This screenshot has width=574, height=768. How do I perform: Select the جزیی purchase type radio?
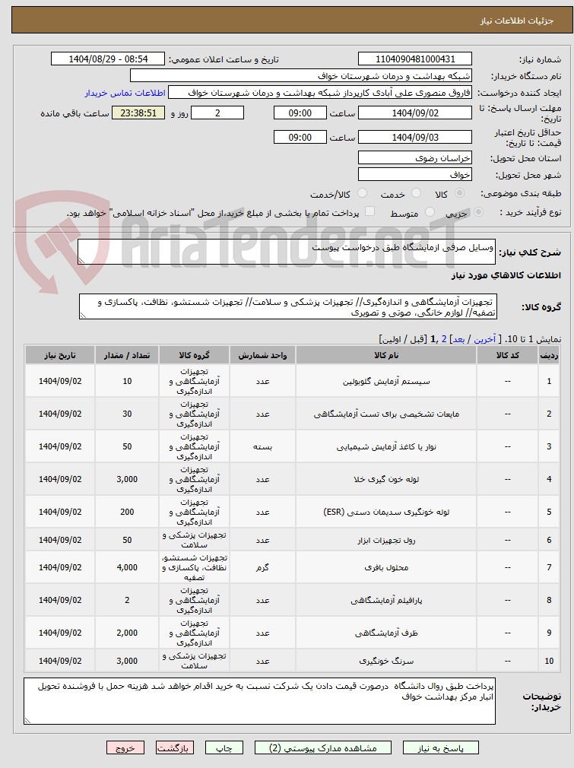pos(478,211)
